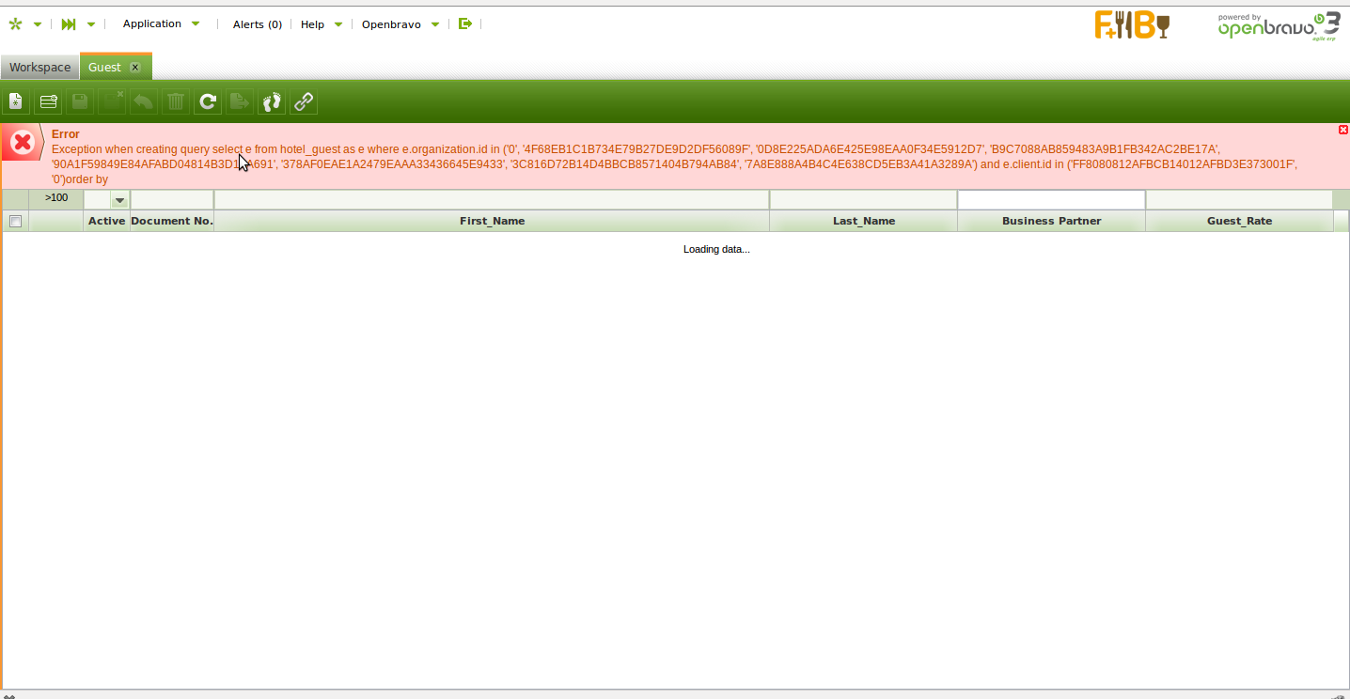This screenshot has height=699, width=1350.
Task: Open the Application menu
Action: coord(161,23)
